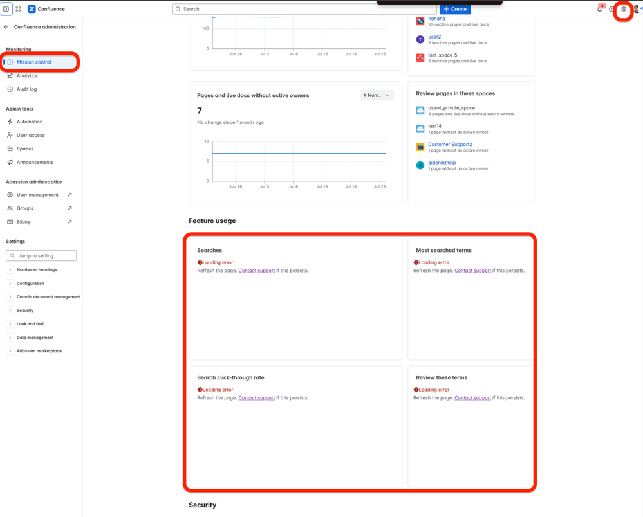643x517 pixels.
Task: Expand the Atlassian marketplace setting
Action: click(x=10, y=351)
